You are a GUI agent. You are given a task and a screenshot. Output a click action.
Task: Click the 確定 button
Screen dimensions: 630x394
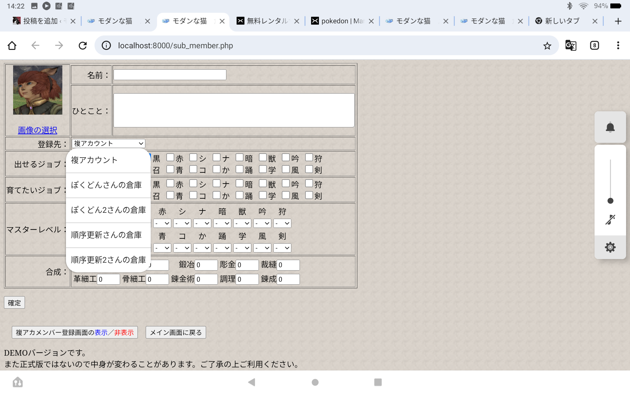tap(14, 303)
